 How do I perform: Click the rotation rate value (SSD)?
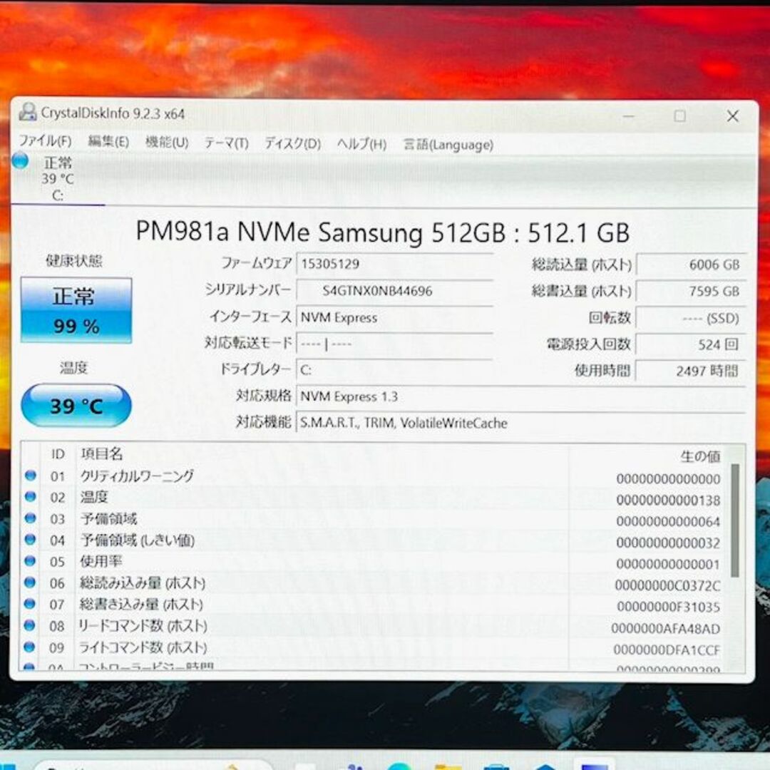(691, 318)
